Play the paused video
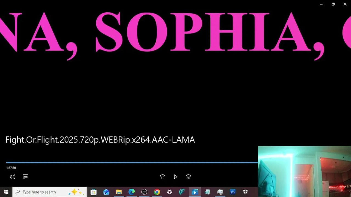The image size is (351, 197). [x=175, y=177]
